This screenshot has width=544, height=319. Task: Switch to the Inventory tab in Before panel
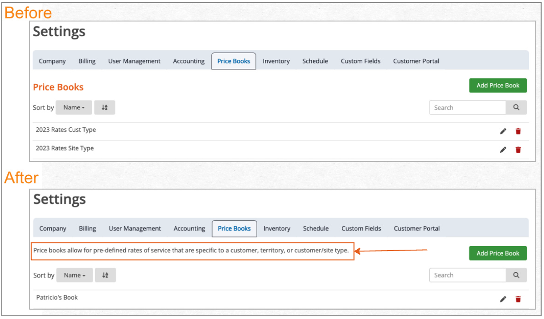[276, 61]
